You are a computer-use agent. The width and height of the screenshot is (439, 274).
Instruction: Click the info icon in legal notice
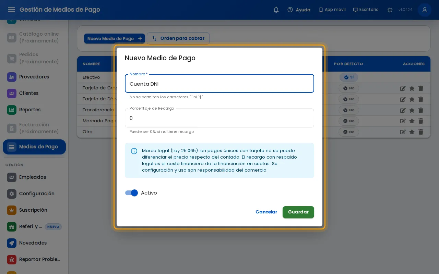click(134, 151)
